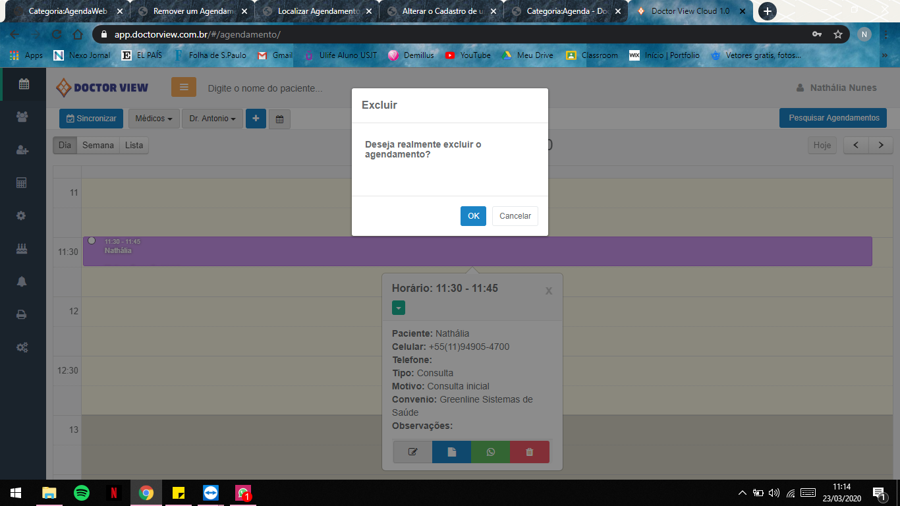This screenshot has width=900, height=506.
Task: Click the notification bell sidebar icon
Action: tap(22, 281)
